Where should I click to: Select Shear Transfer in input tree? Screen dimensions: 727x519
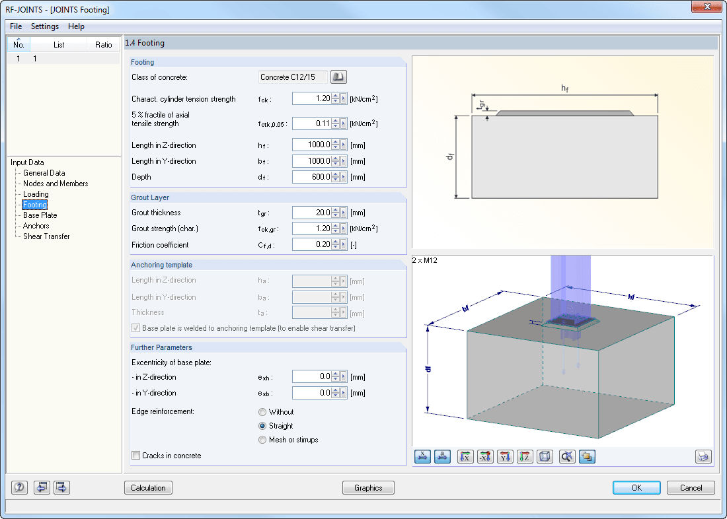point(46,236)
